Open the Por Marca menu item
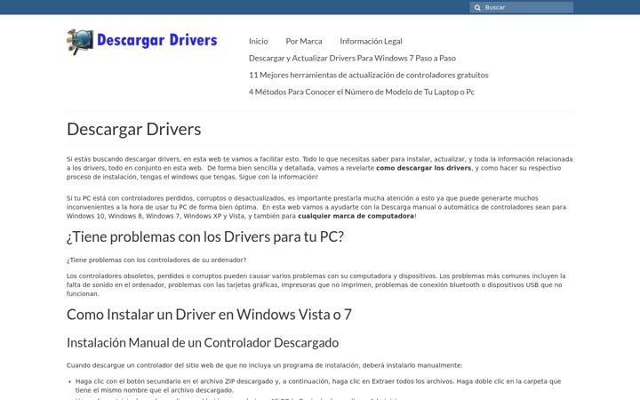 click(x=304, y=41)
